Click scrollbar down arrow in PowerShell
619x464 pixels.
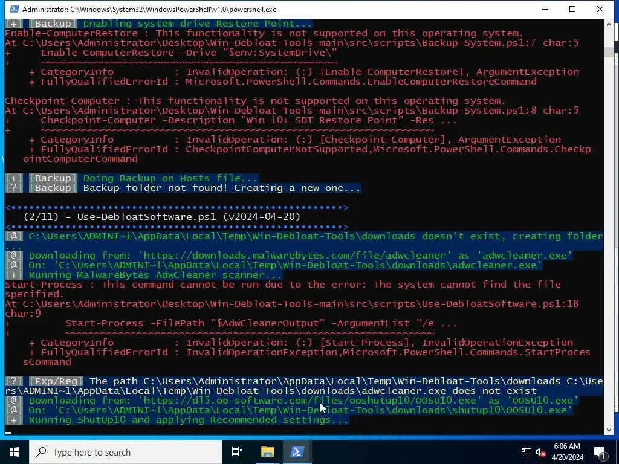coord(609,430)
